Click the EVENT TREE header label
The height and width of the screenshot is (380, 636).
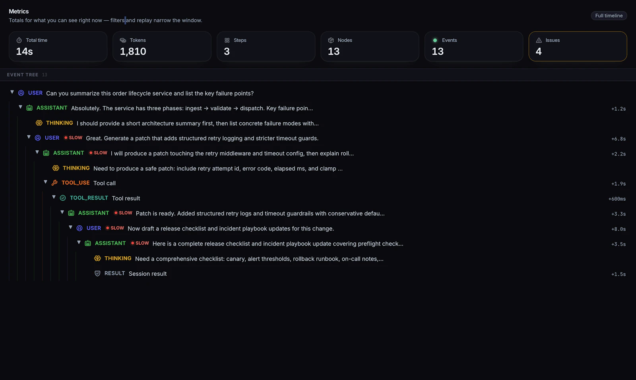(x=22, y=75)
